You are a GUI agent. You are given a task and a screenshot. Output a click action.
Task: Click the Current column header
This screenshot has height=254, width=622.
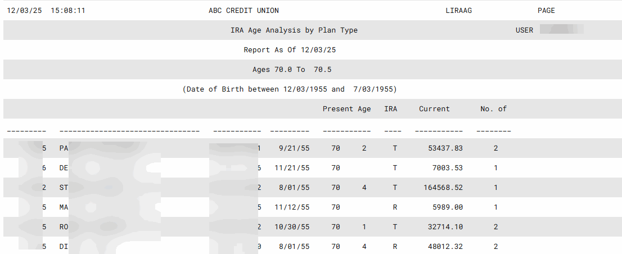434,109
